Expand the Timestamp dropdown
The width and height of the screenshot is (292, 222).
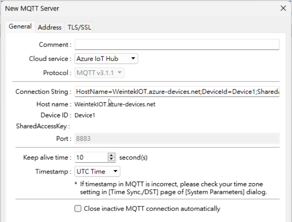97,172
